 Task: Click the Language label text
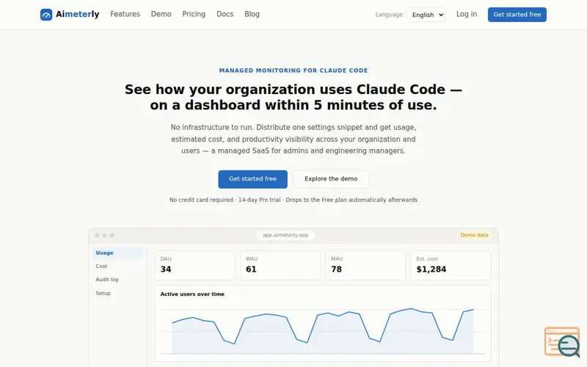point(389,15)
